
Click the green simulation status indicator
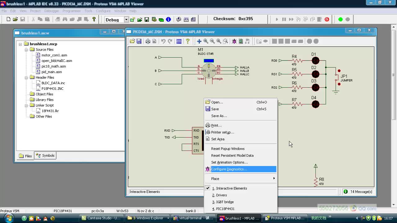click(x=341, y=19)
